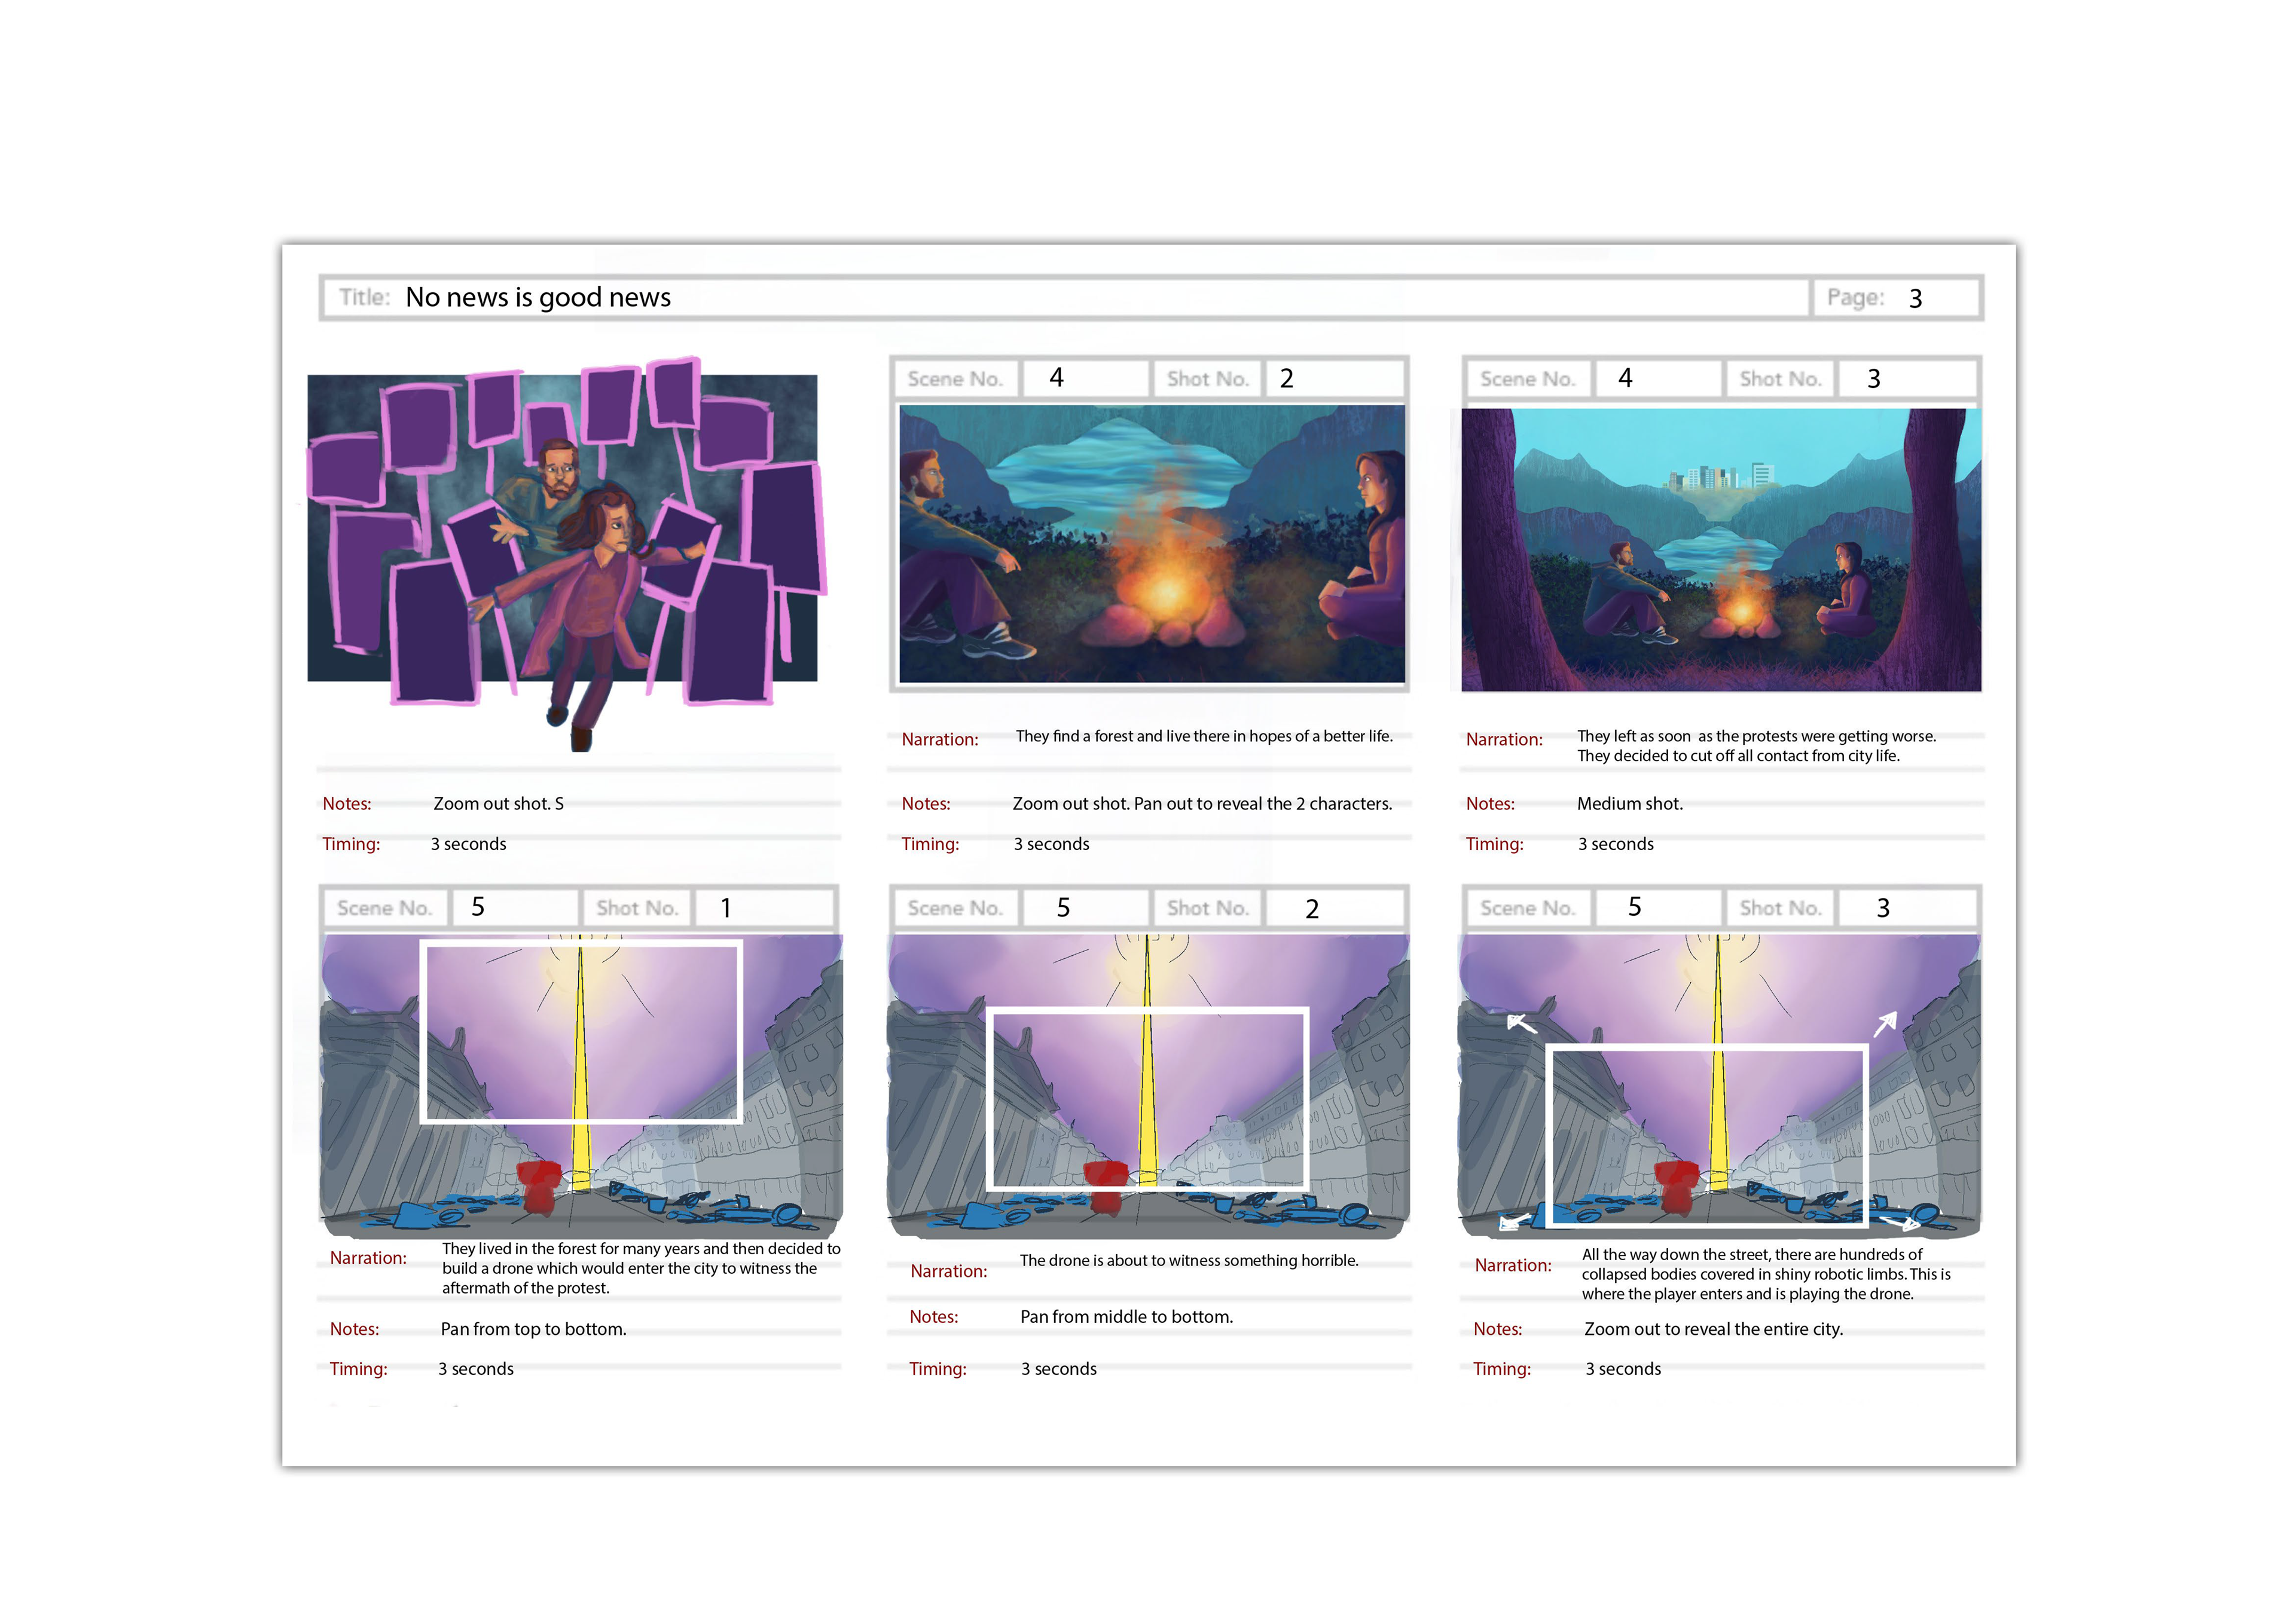
Task: Click "3 seconds" timing under "Pan from middle to bottom."
Action: tap(1058, 1369)
